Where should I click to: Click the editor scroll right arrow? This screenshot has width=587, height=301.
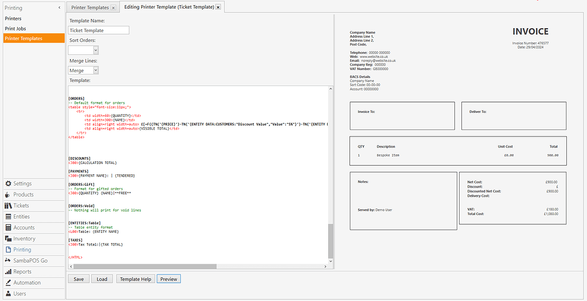coord(325,266)
